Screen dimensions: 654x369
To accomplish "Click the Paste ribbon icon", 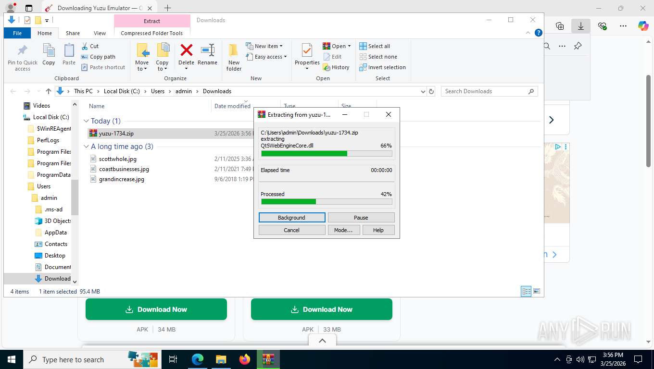I will coord(69,51).
